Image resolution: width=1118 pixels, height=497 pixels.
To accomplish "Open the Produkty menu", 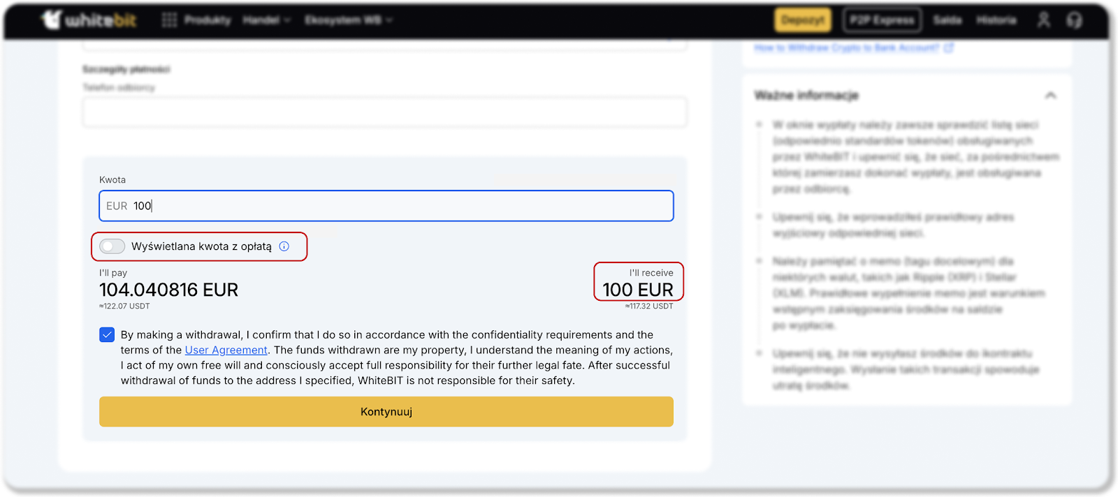I will tap(208, 20).
